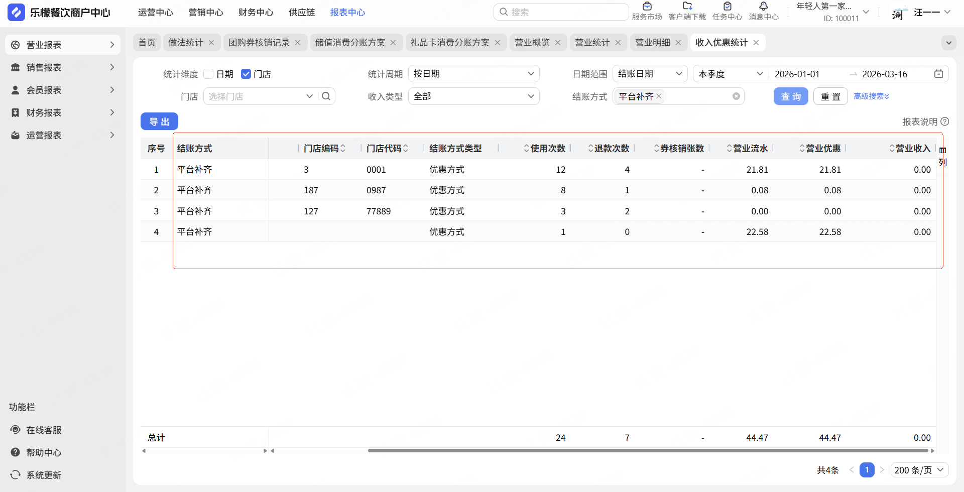Click the 客户端下载 client download icon
Screen dimensions: 964x492
tap(687, 7)
